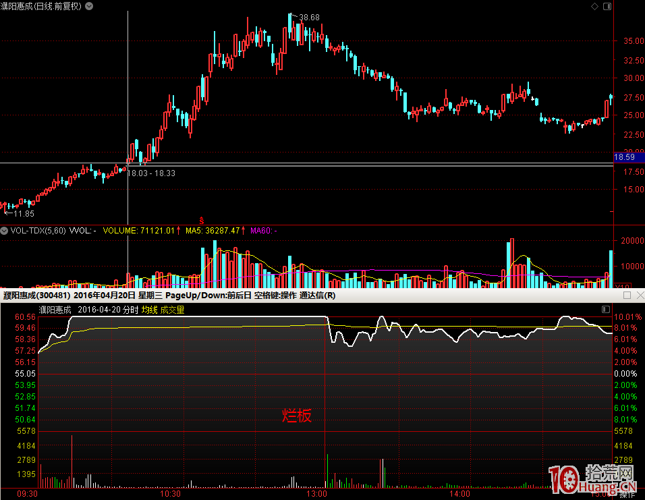Click the 18.59 price tag on the axis
Image resolution: width=645 pixels, height=500 pixels.
[x=624, y=157]
